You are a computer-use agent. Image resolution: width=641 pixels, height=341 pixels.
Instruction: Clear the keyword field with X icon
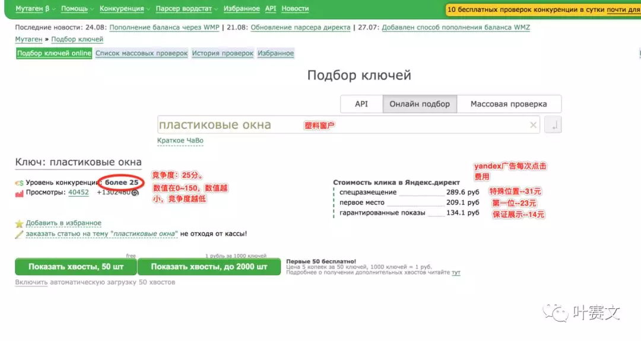click(x=533, y=125)
